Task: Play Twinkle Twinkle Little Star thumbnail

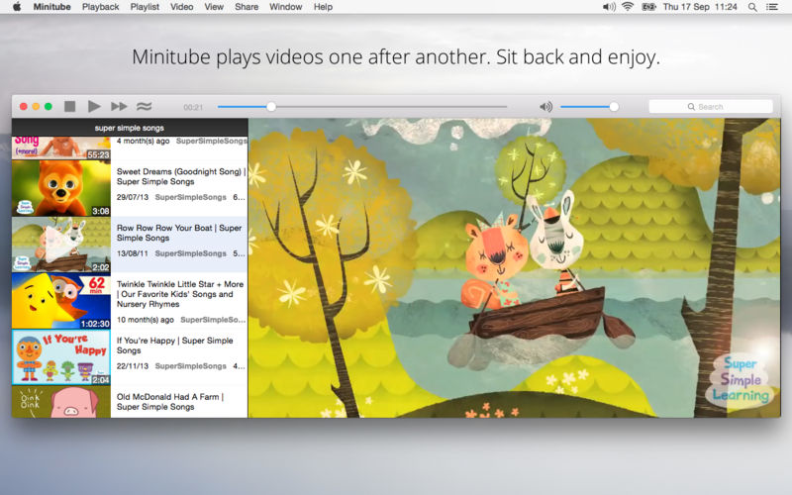Action: 61,300
